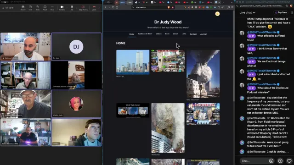Open the World Trade Center three-photo thumbnail
This screenshot has width=294, height=165.
click(133, 110)
